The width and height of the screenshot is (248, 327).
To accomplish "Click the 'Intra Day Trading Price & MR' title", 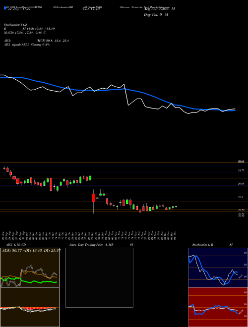I will (91, 245).
